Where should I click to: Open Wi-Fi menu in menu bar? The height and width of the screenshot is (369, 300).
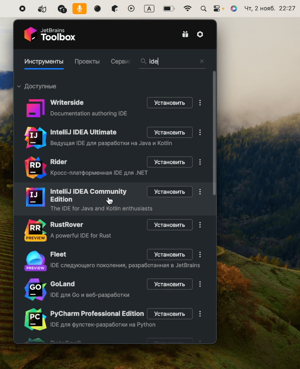[x=187, y=9]
